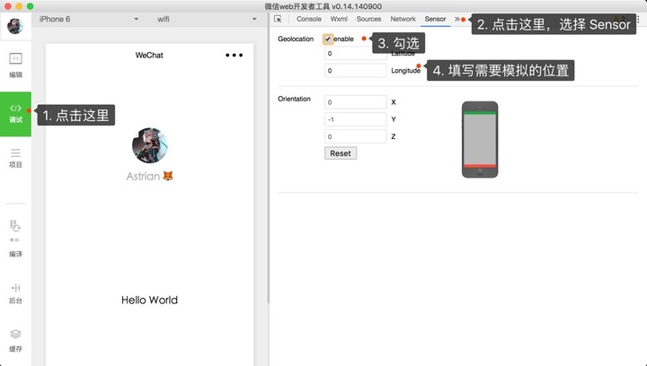The height and width of the screenshot is (366, 647).
Task: Click the Orientation X input field
Action: tap(355, 102)
